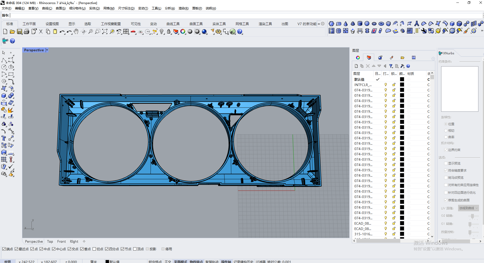This screenshot has width=484, height=263.
Task: Create a new layer in the Layers panel
Action: click(x=356, y=66)
